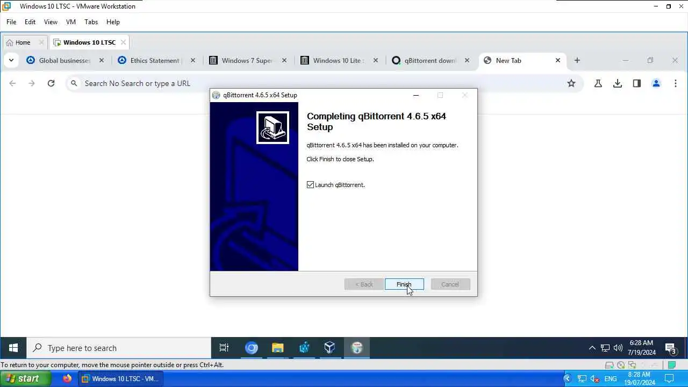Click the browser Forward arrow
The image size is (688, 387).
click(x=32, y=83)
